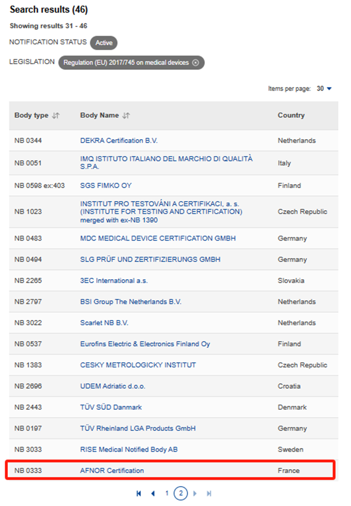Open SLG PRÜF UND ZERTIFIZIERUNGS GMBH link
Viewport: 351px width, 506px height.
pos(150,259)
